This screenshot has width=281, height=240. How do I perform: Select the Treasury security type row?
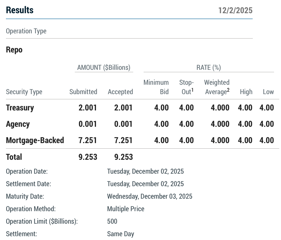pyautogui.click(x=20, y=108)
